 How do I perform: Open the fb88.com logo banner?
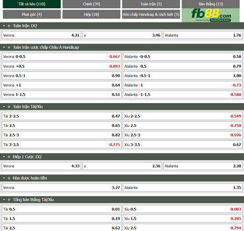[211, 15]
